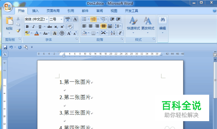Apply the yellow text highlight color
Image resolution: width=217 pixels, height=129 pixels.
tap(27, 33)
